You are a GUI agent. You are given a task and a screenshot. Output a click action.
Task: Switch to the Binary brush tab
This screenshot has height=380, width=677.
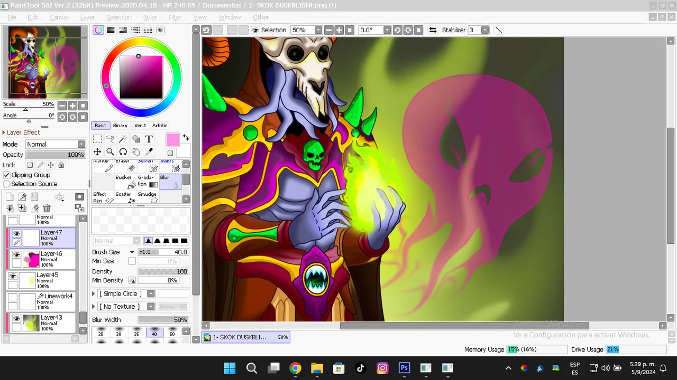click(120, 126)
